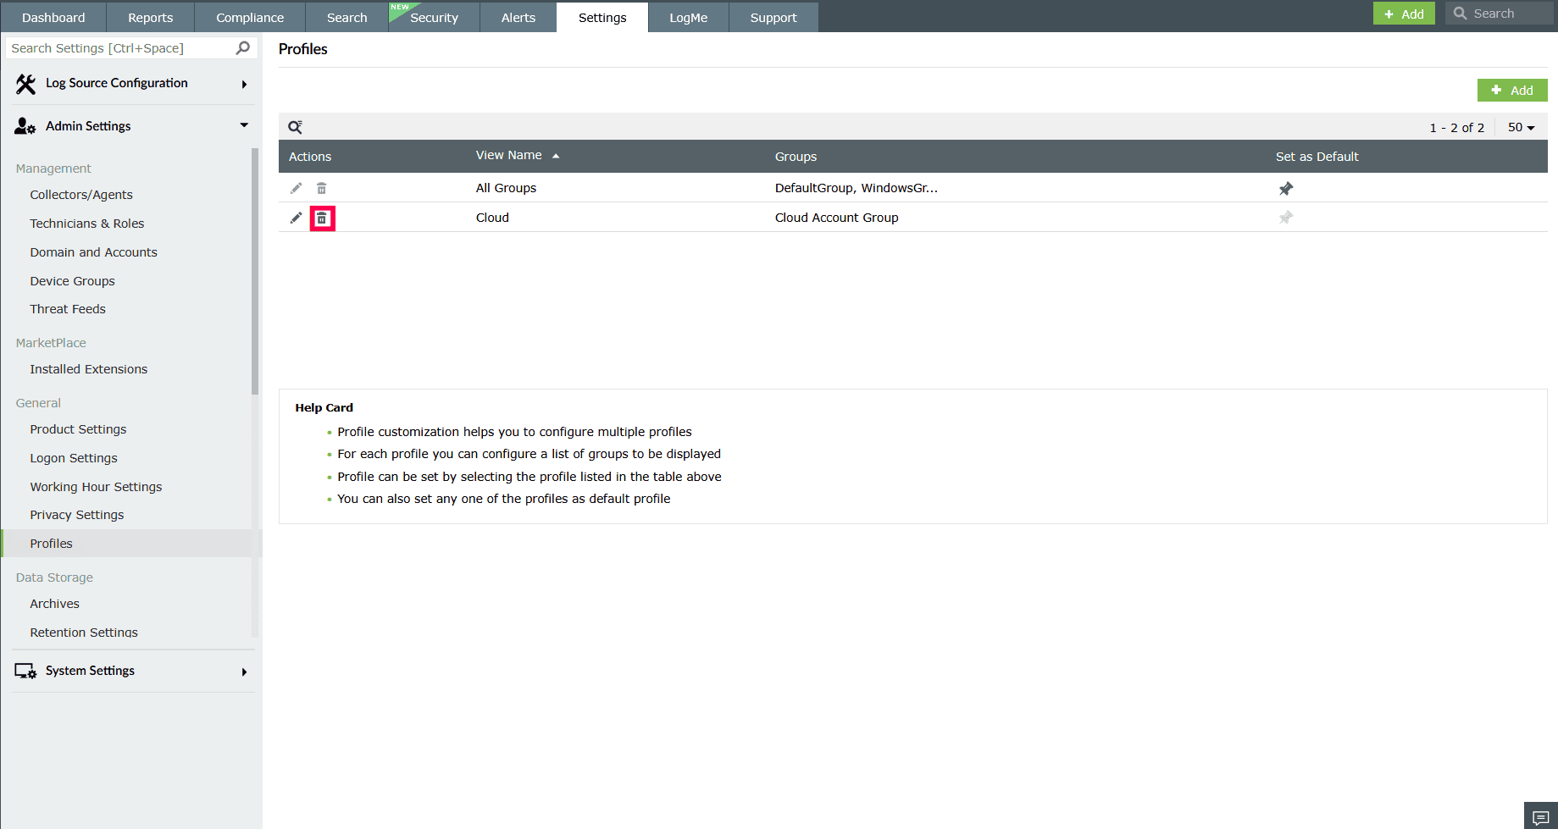Edit the All Groups profile pencil icon
This screenshot has width=1558, height=829.
296,188
